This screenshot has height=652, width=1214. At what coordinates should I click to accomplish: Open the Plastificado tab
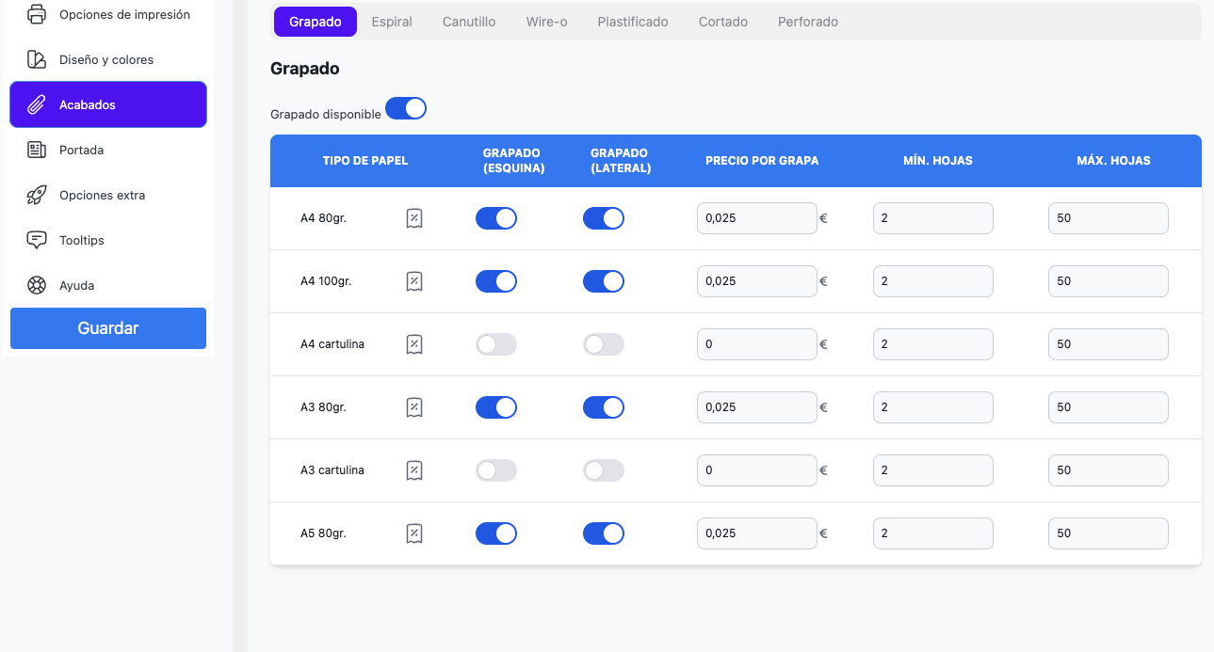coord(633,22)
